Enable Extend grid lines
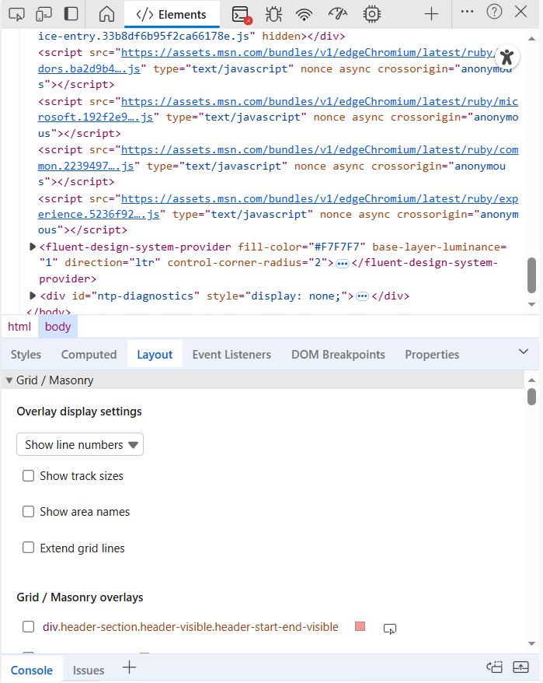This screenshot has width=543, height=683. [x=28, y=548]
